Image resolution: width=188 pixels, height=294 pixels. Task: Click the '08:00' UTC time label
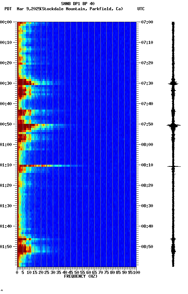click(x=147, y=145)
